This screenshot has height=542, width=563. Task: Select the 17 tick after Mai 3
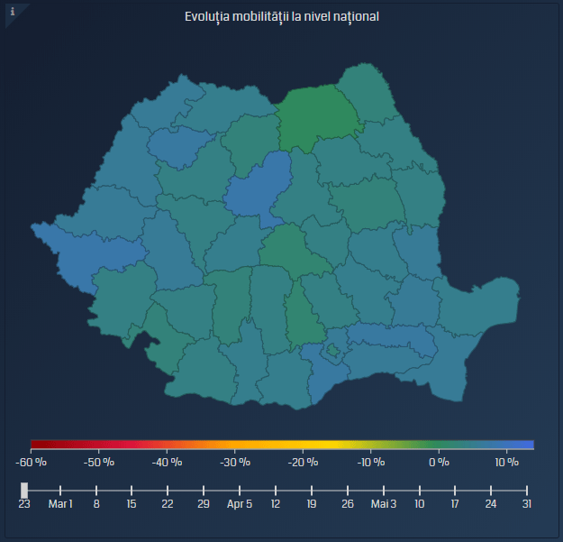tap(455, 490)
